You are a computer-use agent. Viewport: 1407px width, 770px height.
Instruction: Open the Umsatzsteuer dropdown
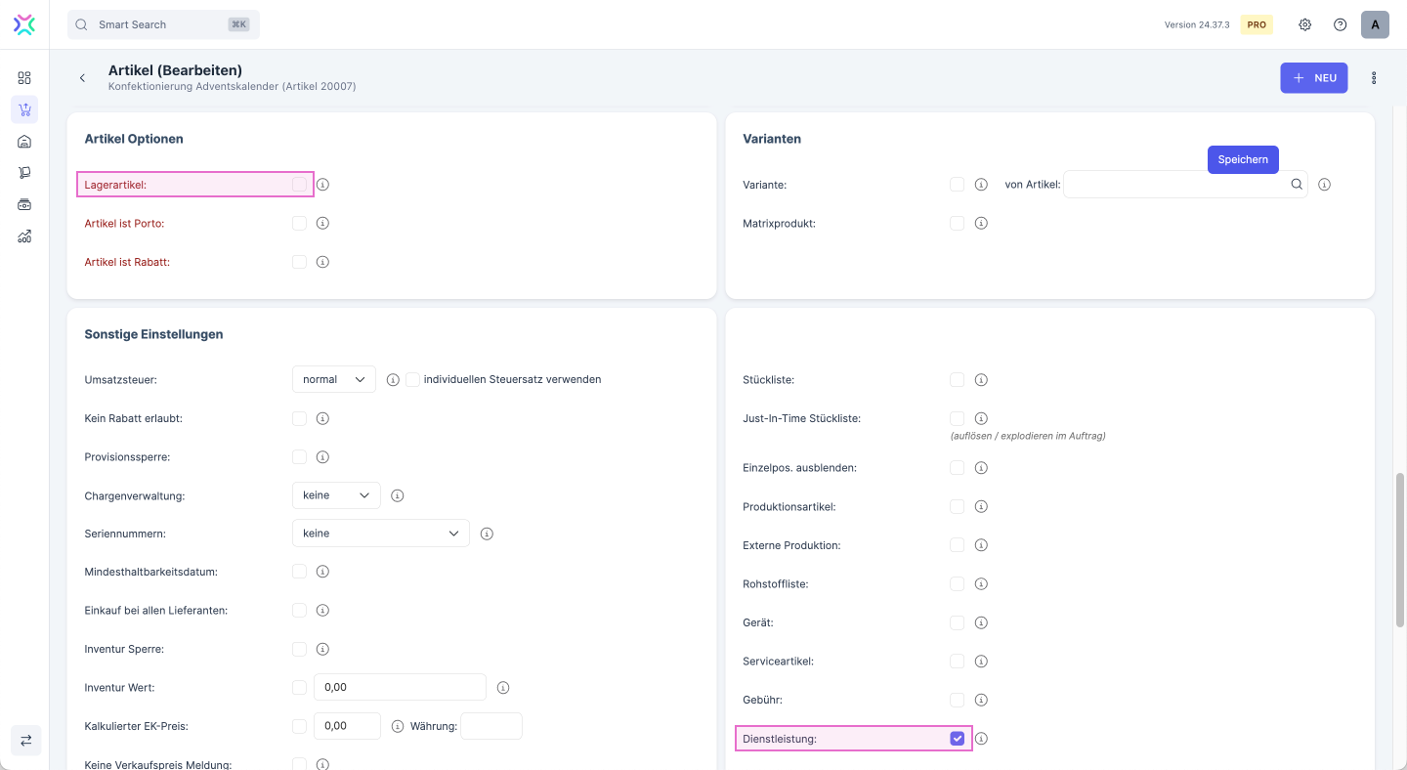[333, 379]
